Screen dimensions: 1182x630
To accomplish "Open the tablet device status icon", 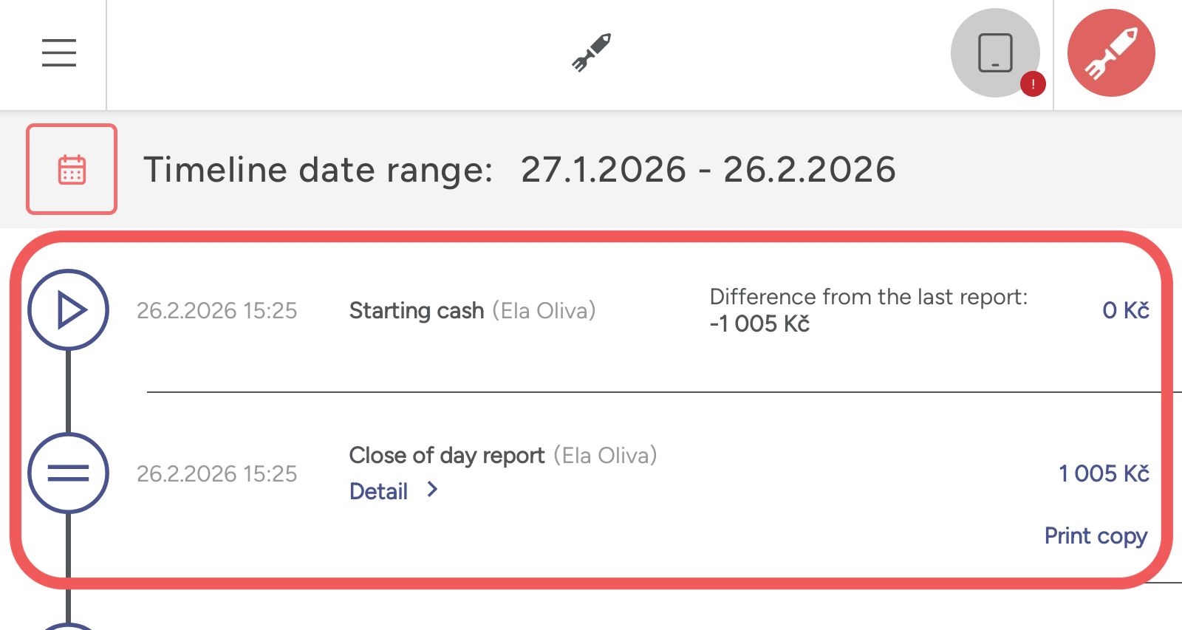I will [995, 52].
